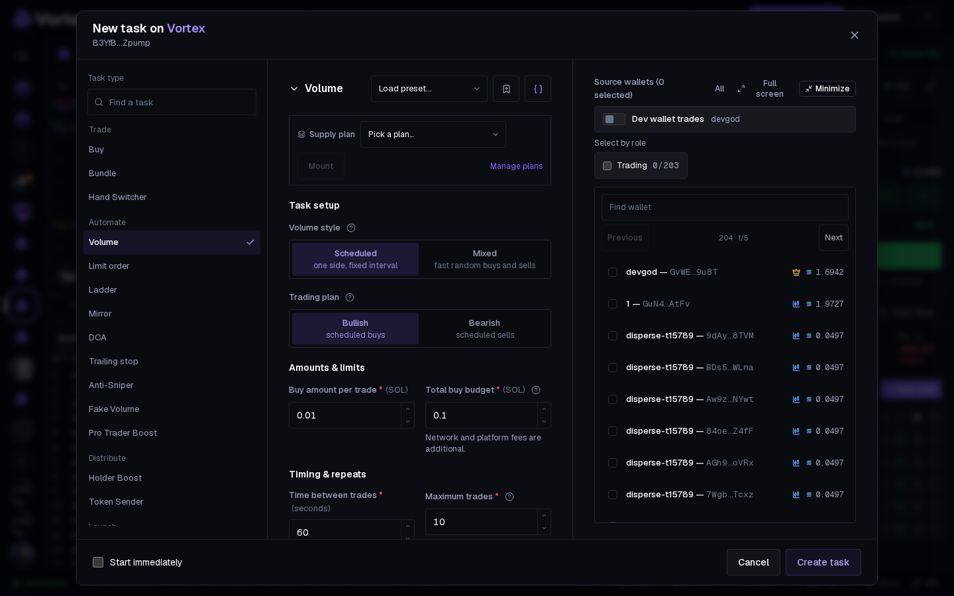Click the chart icon on wallet 7Wgb..Tcxz
The width and height of the screenshot is (954, 596).
point(796,495)
